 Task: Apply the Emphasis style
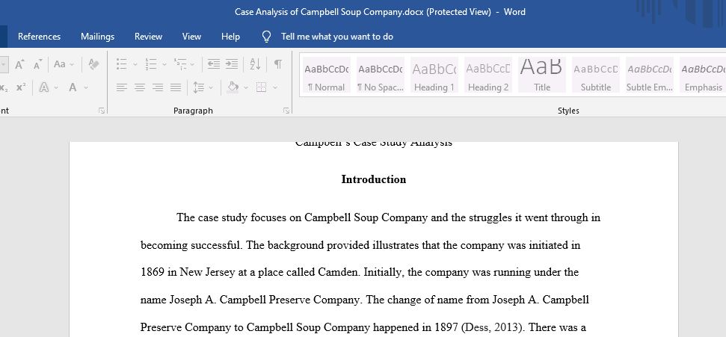click(703, 75)
